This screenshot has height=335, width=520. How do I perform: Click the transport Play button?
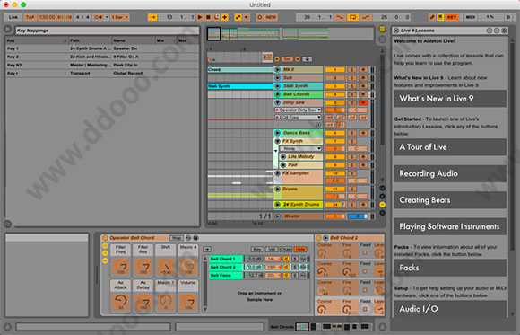pos(200,17)
